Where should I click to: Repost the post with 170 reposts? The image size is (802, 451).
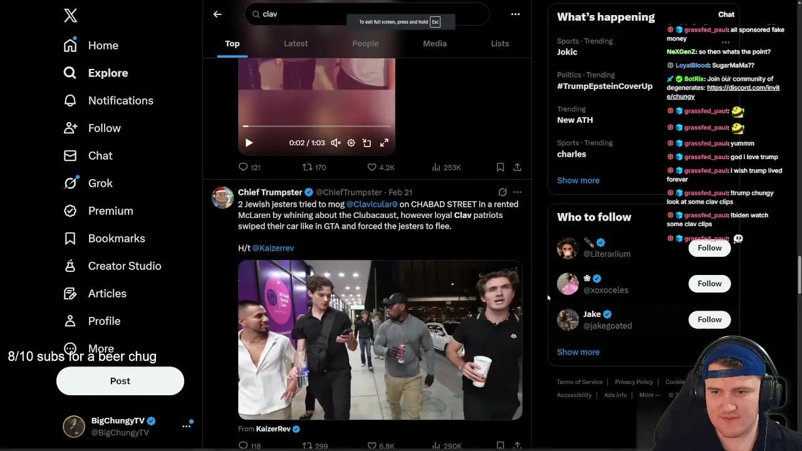[x=315, y=167]
